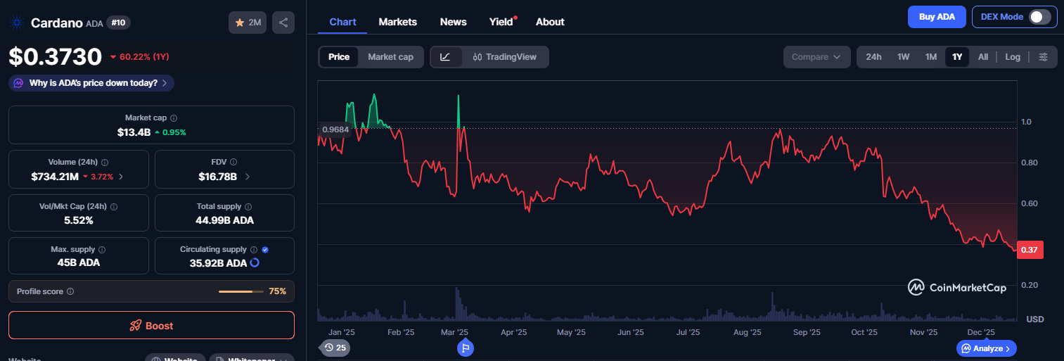Expand the FDV details chevron
The image size is (1064, 361).
(247, 177)
